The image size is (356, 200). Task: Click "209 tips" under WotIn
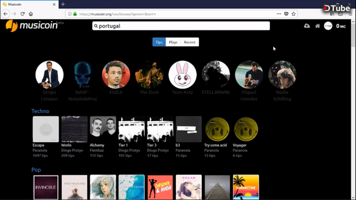coord(68,156)
